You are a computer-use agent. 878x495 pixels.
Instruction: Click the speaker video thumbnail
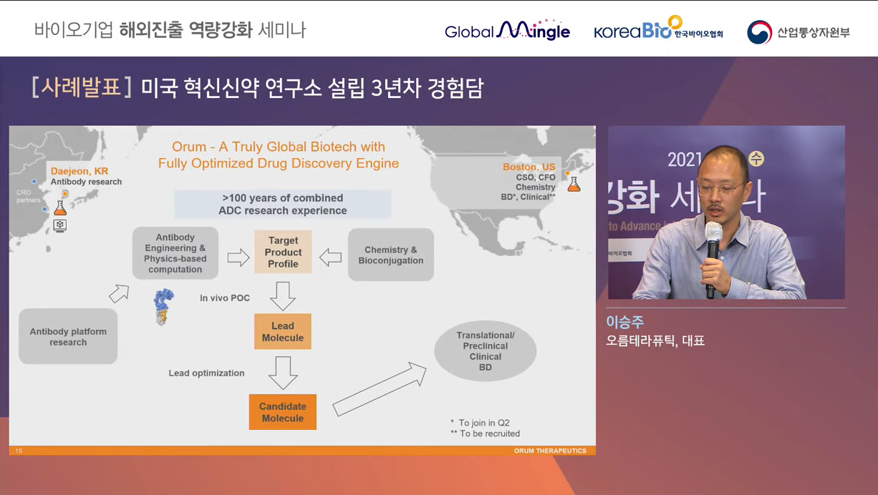pyautogui.click(x=726, y=212)
